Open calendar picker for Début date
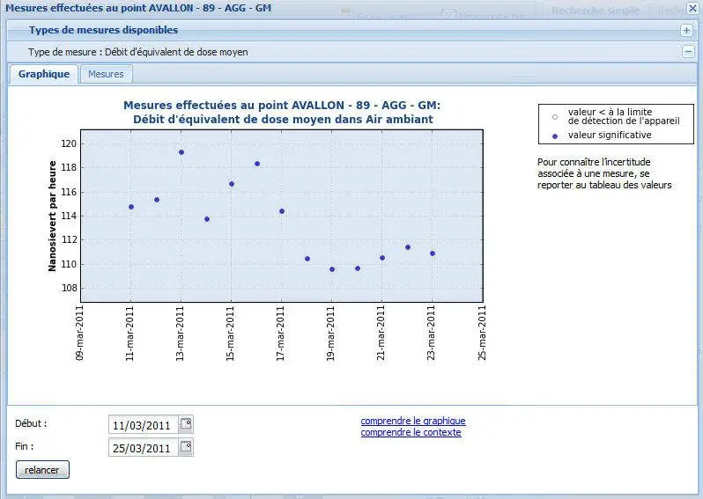This screenshot has width=703, height=499. [x=186, y=424]
